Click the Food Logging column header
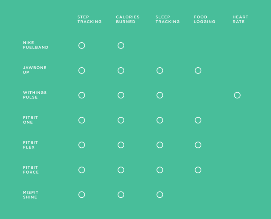 click(x=205, y=20)
